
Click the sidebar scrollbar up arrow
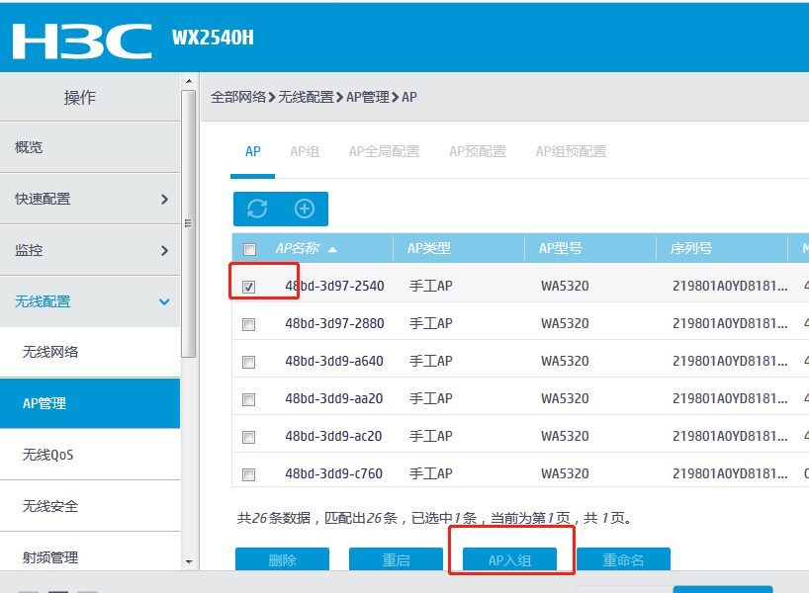(189, 81)
